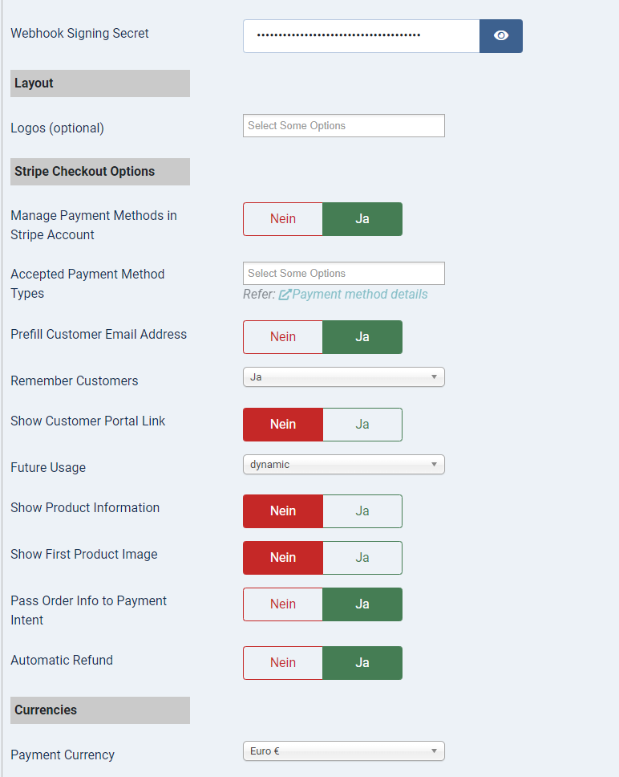Reveal the Webhook Signing Secret with eye icon
The image size is (619, 777).
point(501,36)
